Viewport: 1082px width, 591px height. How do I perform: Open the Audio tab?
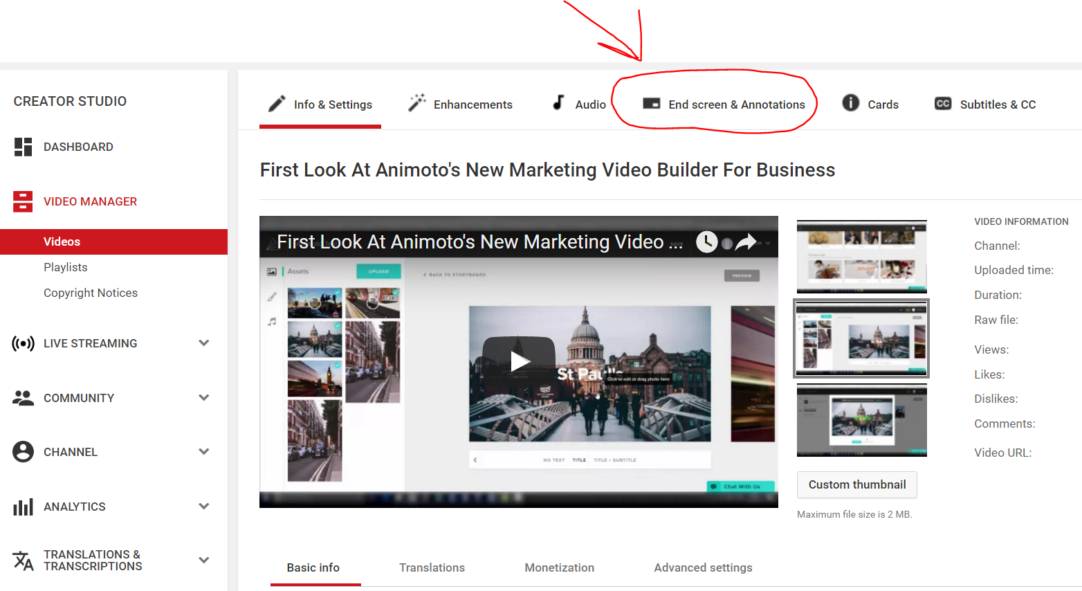(x=579, y=104)
